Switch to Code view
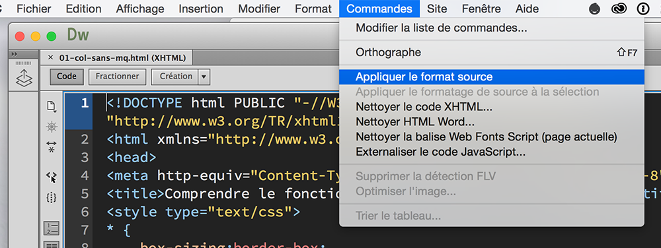661x248 pixels. pyautogui.click(x=67, y=77)
